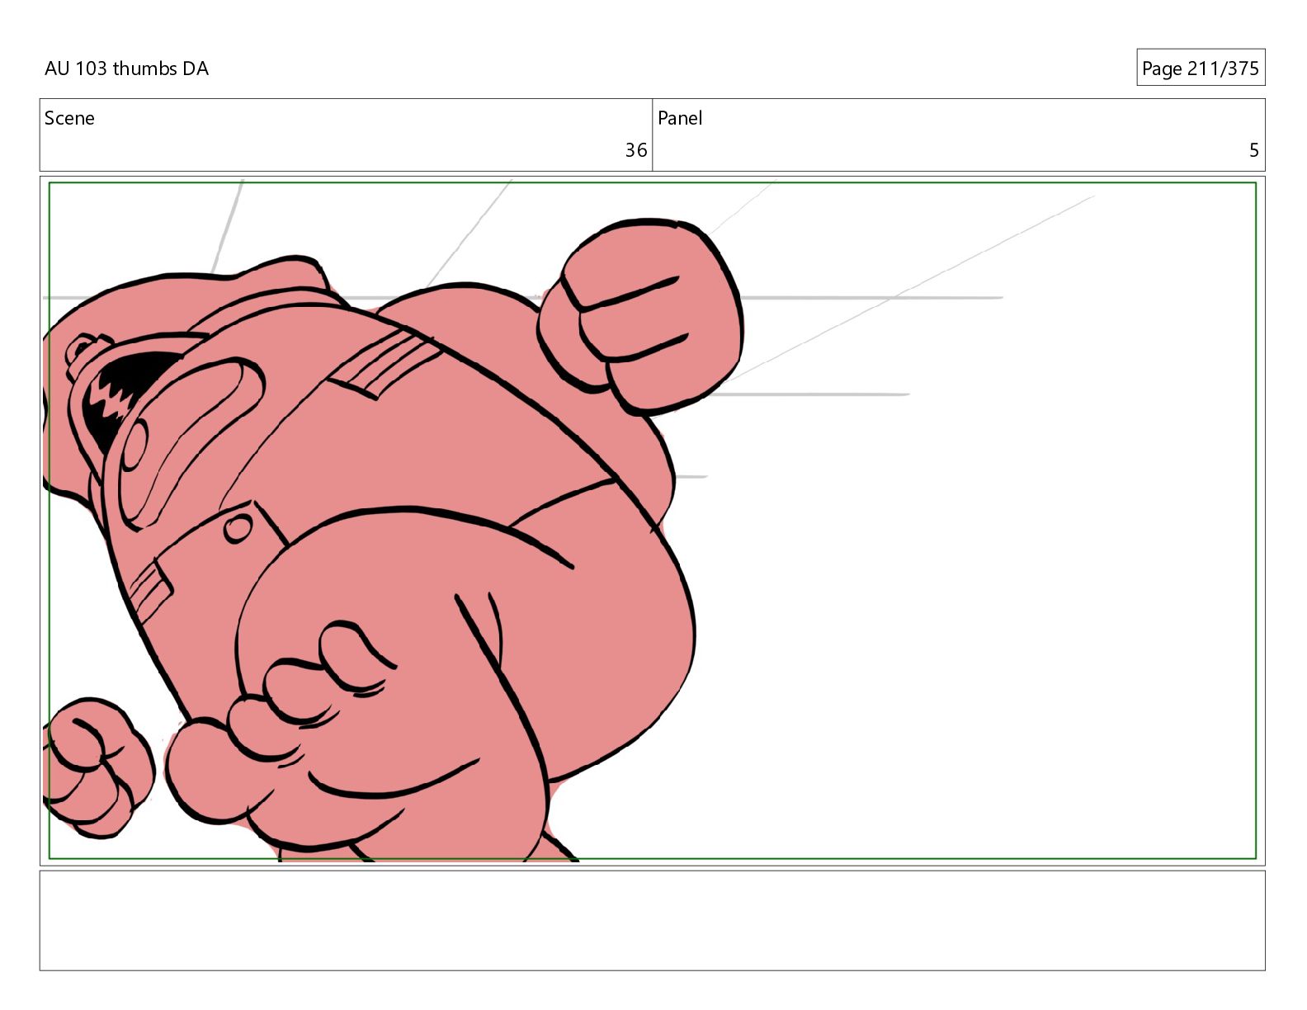Click the panel number 5
The image size is (1307, 1010).
(1253, 150)
